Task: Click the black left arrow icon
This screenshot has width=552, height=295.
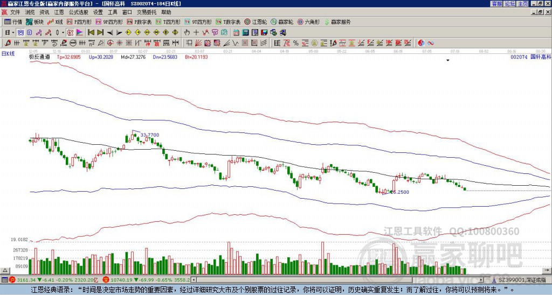Action: coord(110,33)
